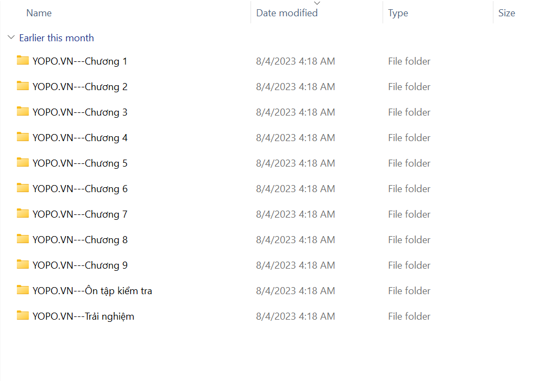The height and width of the screenshot is (381, 538).
Task: Select the YOPO.VN---Chương 8 folder name
Action: [80, 240]
